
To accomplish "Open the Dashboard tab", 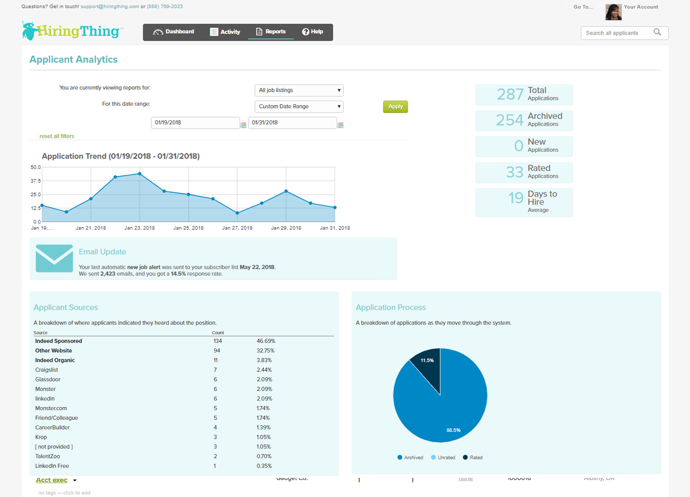I will 174,32.
